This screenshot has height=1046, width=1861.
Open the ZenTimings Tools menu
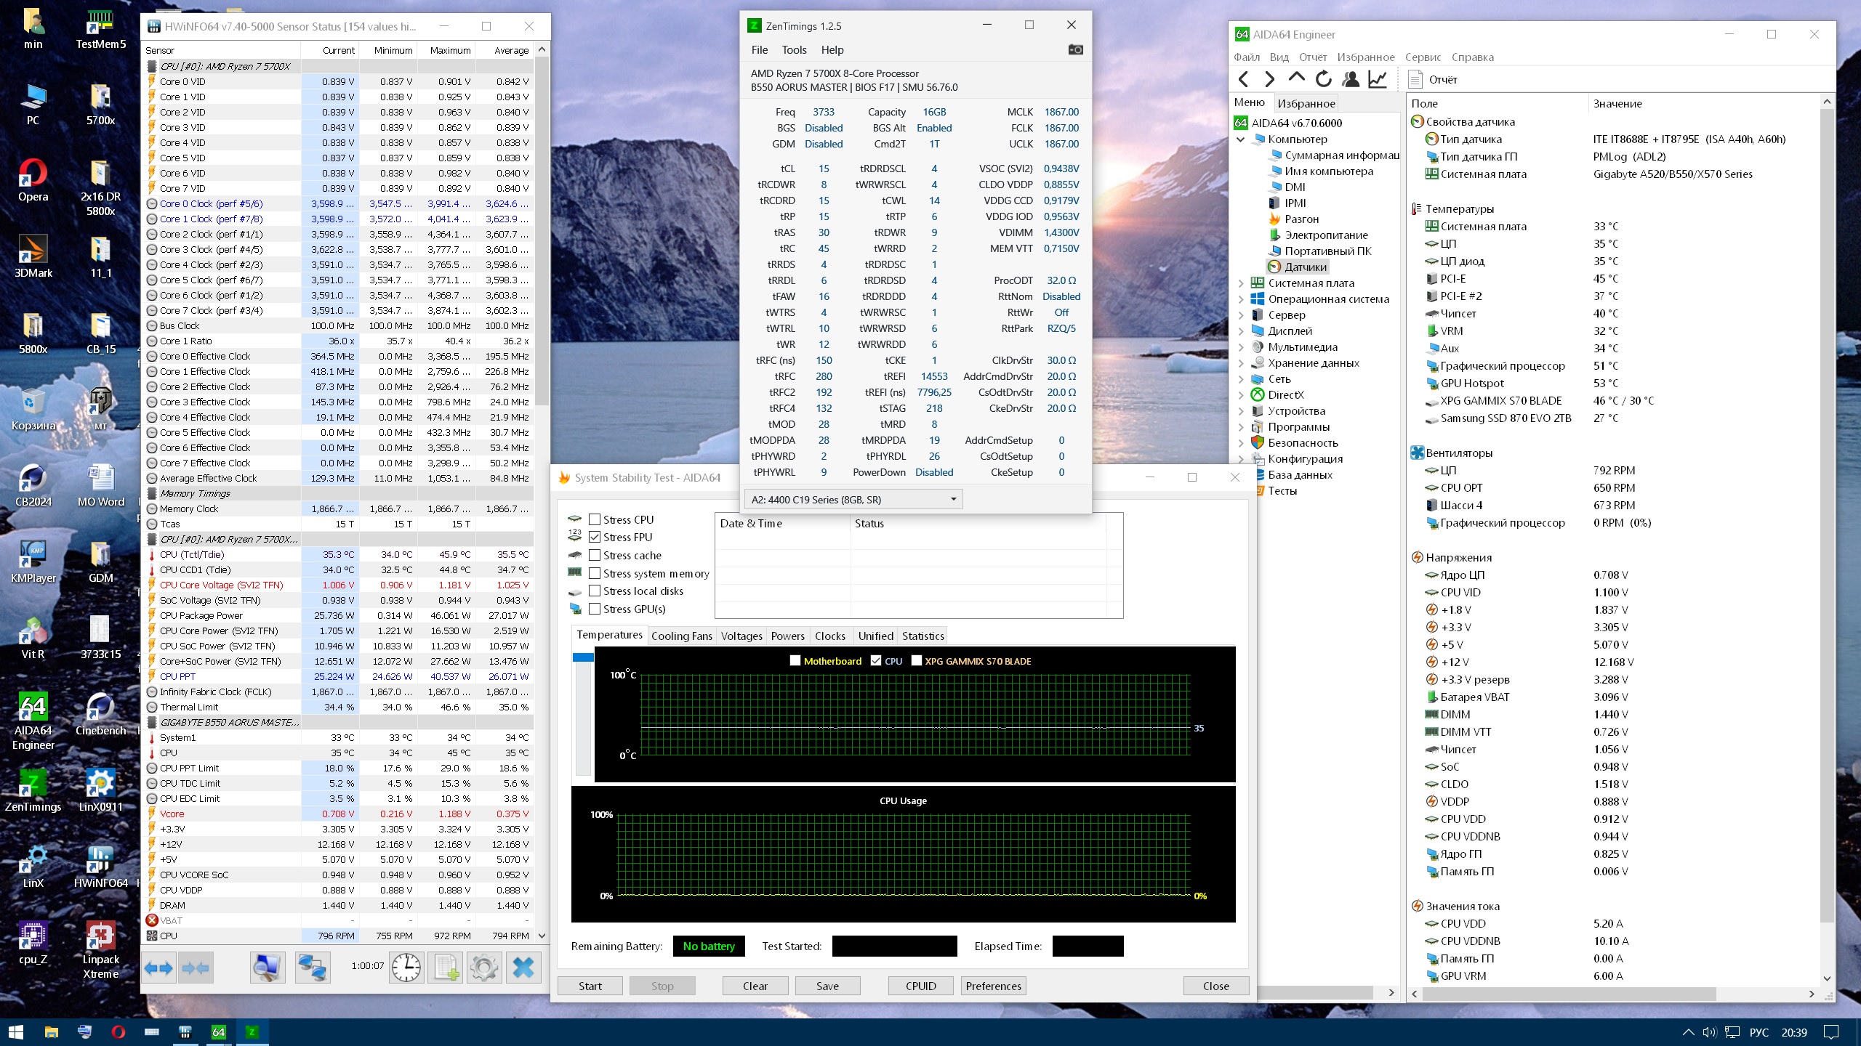pos(794,50)
